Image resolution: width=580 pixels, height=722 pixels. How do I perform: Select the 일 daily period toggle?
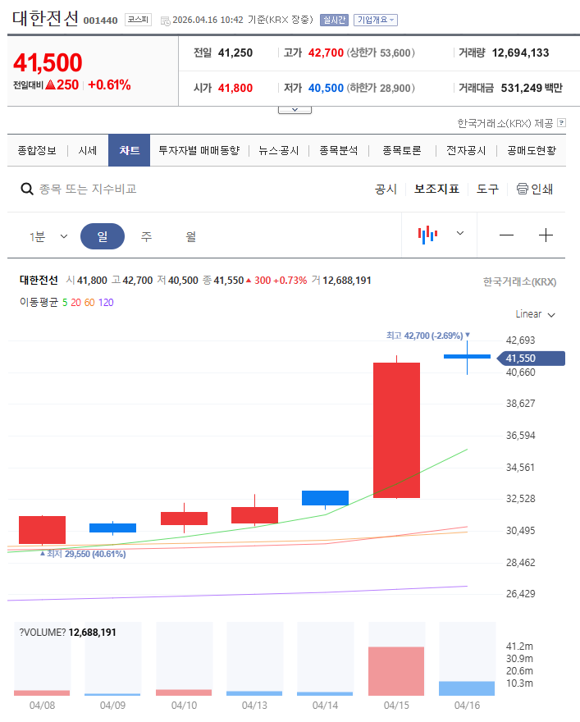(103, 236)
